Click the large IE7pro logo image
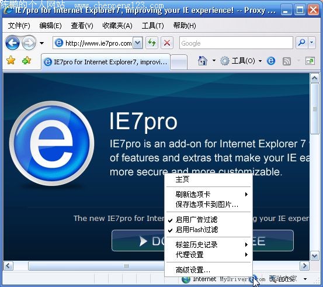This screenshot has width=323, height=287. coord(52,143)
